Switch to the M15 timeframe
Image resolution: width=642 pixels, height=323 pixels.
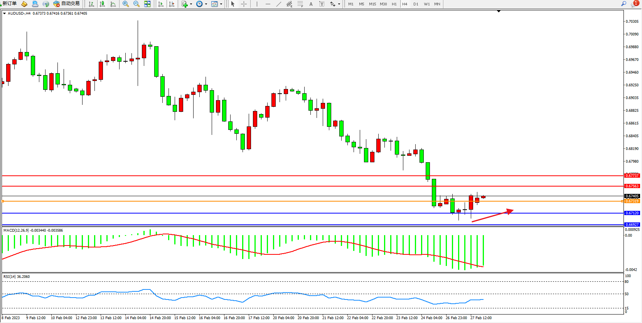tap(372, 4)
